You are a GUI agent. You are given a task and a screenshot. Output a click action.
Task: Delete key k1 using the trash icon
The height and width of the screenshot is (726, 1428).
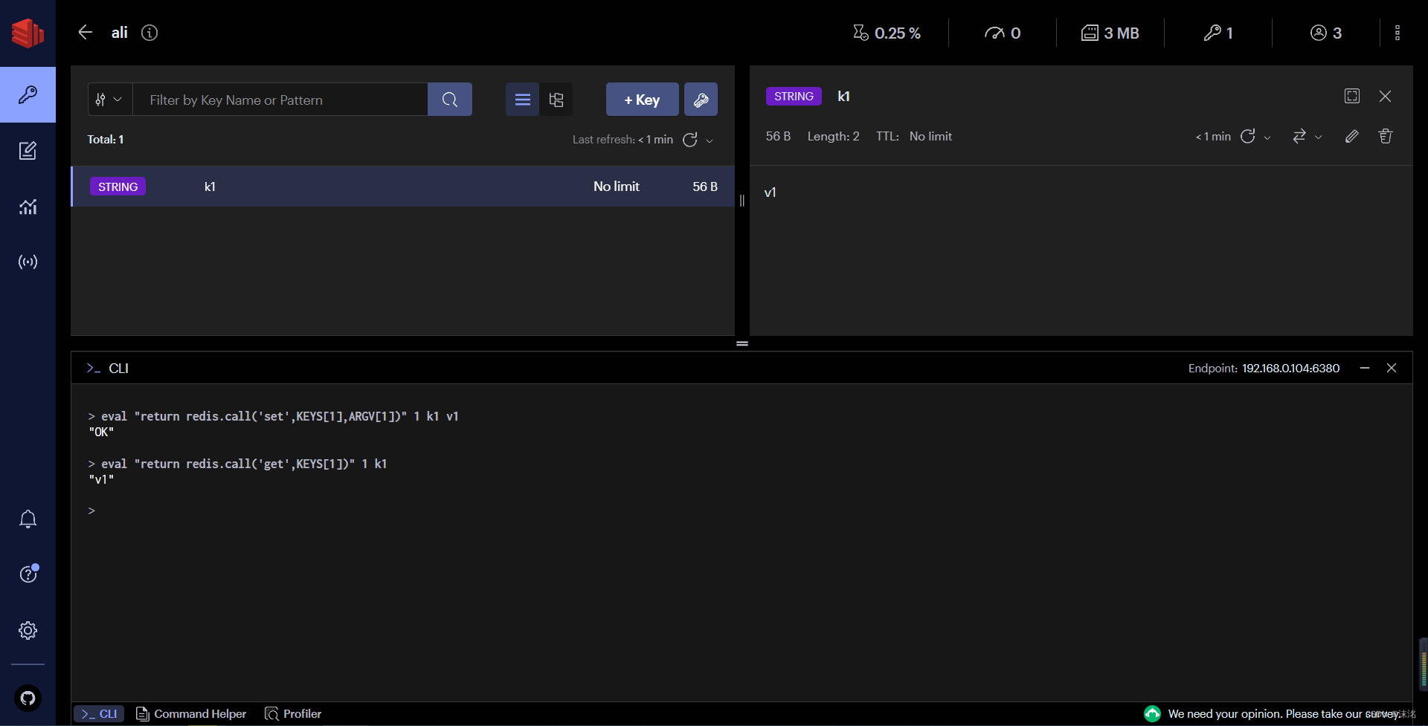1385,136
